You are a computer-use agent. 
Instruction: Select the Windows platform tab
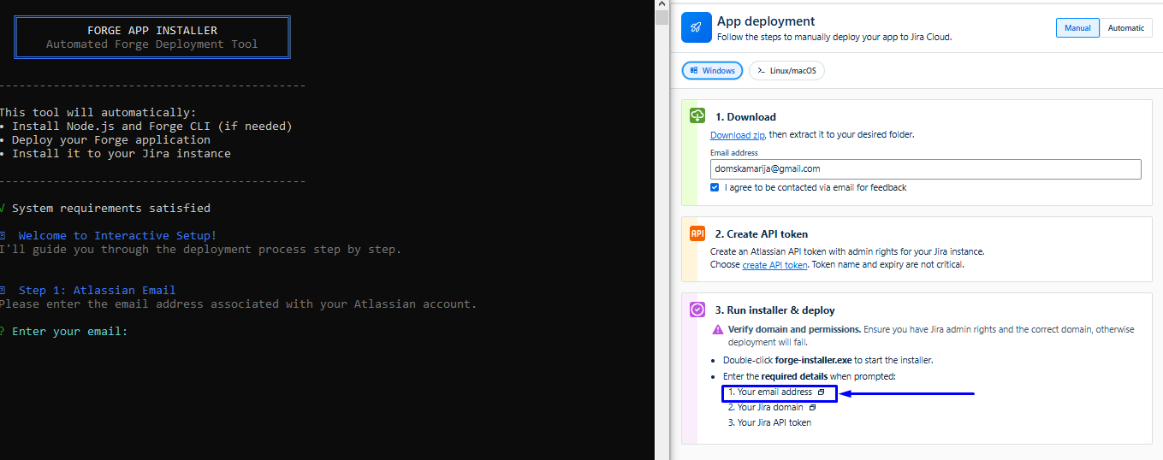712,71
